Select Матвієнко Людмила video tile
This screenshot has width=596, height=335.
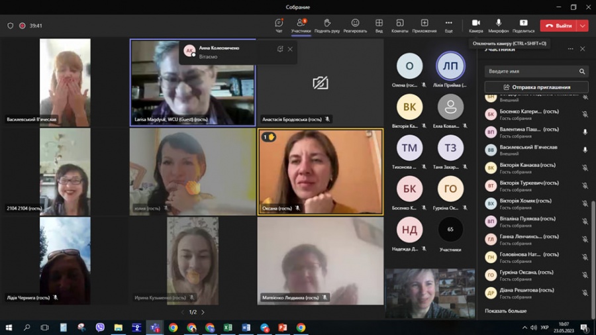(321, 261)
